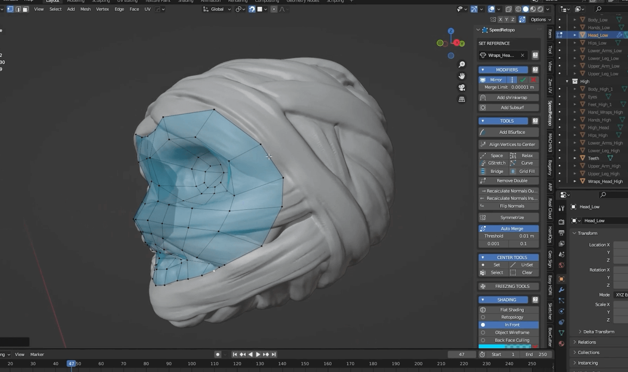Switch to the MACHIN3 sidebar tab
The height and width of the screenshot is (372, 628).
pos(550,143)
